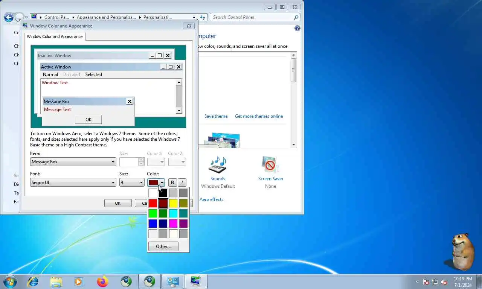The width and height of the screenshot is (482, 289).
Task: Click Selected menu in preview window
Action: pyautogui.click(x=94, y=75)
